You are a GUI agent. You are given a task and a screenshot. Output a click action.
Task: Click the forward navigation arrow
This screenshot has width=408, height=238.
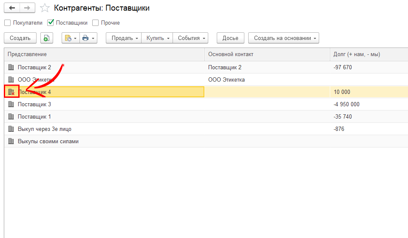click(27, 8)
